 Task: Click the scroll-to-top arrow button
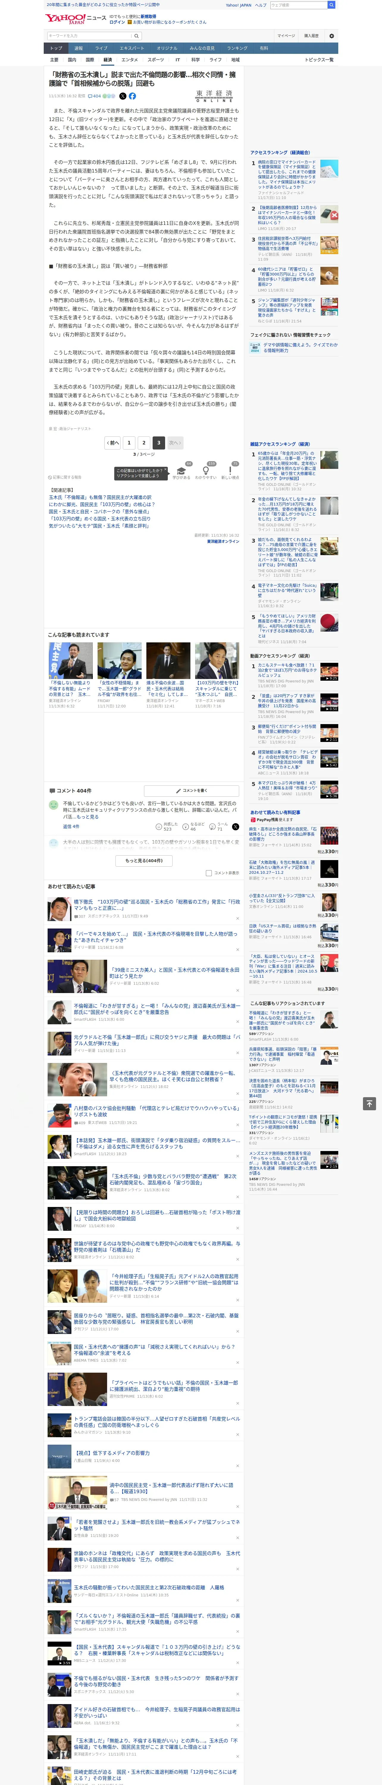tap(370, 1103)
